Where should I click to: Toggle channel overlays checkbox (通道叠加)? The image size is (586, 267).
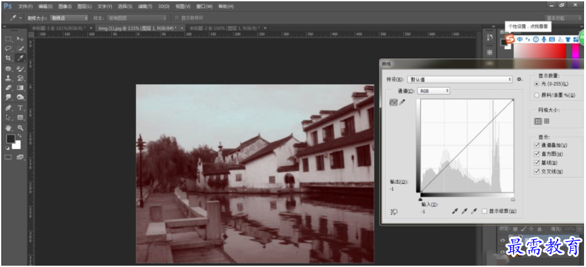(x=537, y=145)
